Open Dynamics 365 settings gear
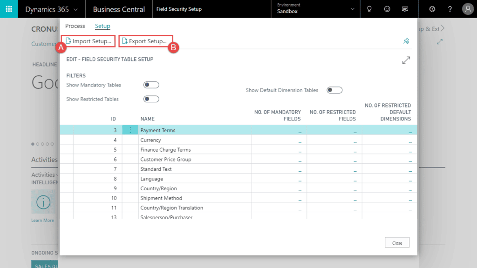 [432, 9]
